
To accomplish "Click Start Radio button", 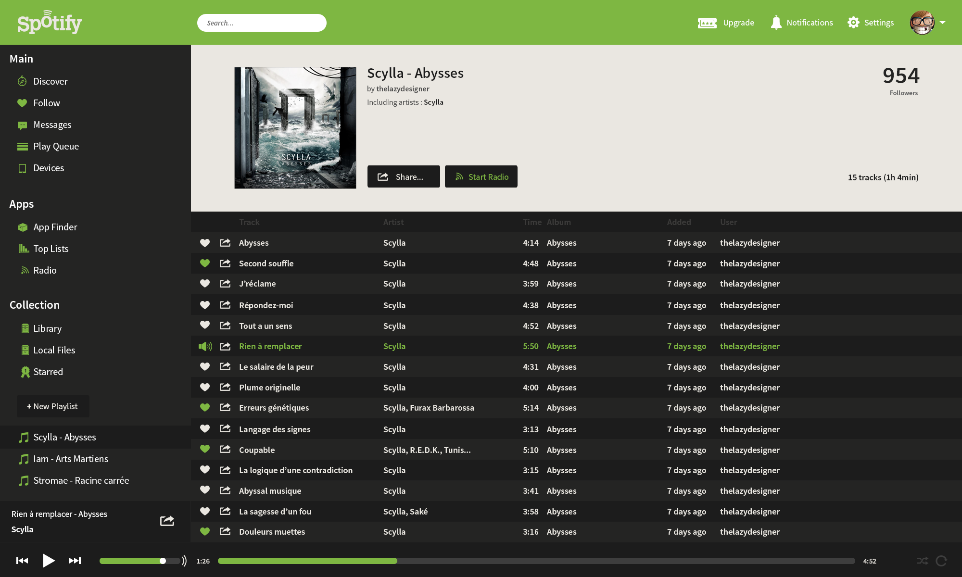I will 481,176.
